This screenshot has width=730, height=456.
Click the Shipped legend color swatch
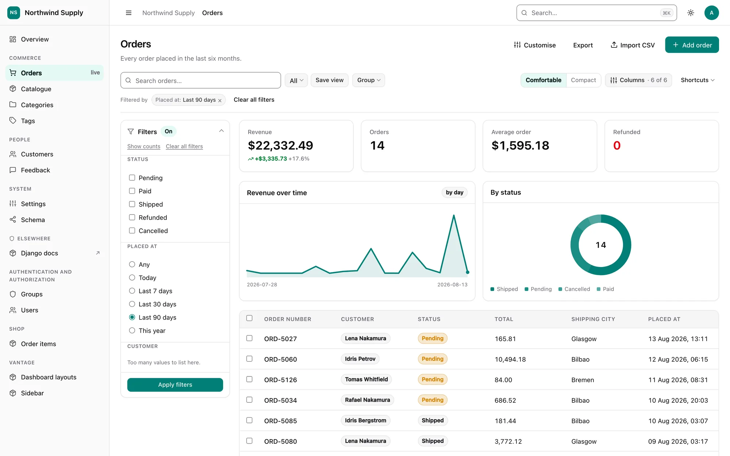click(492, 289)
